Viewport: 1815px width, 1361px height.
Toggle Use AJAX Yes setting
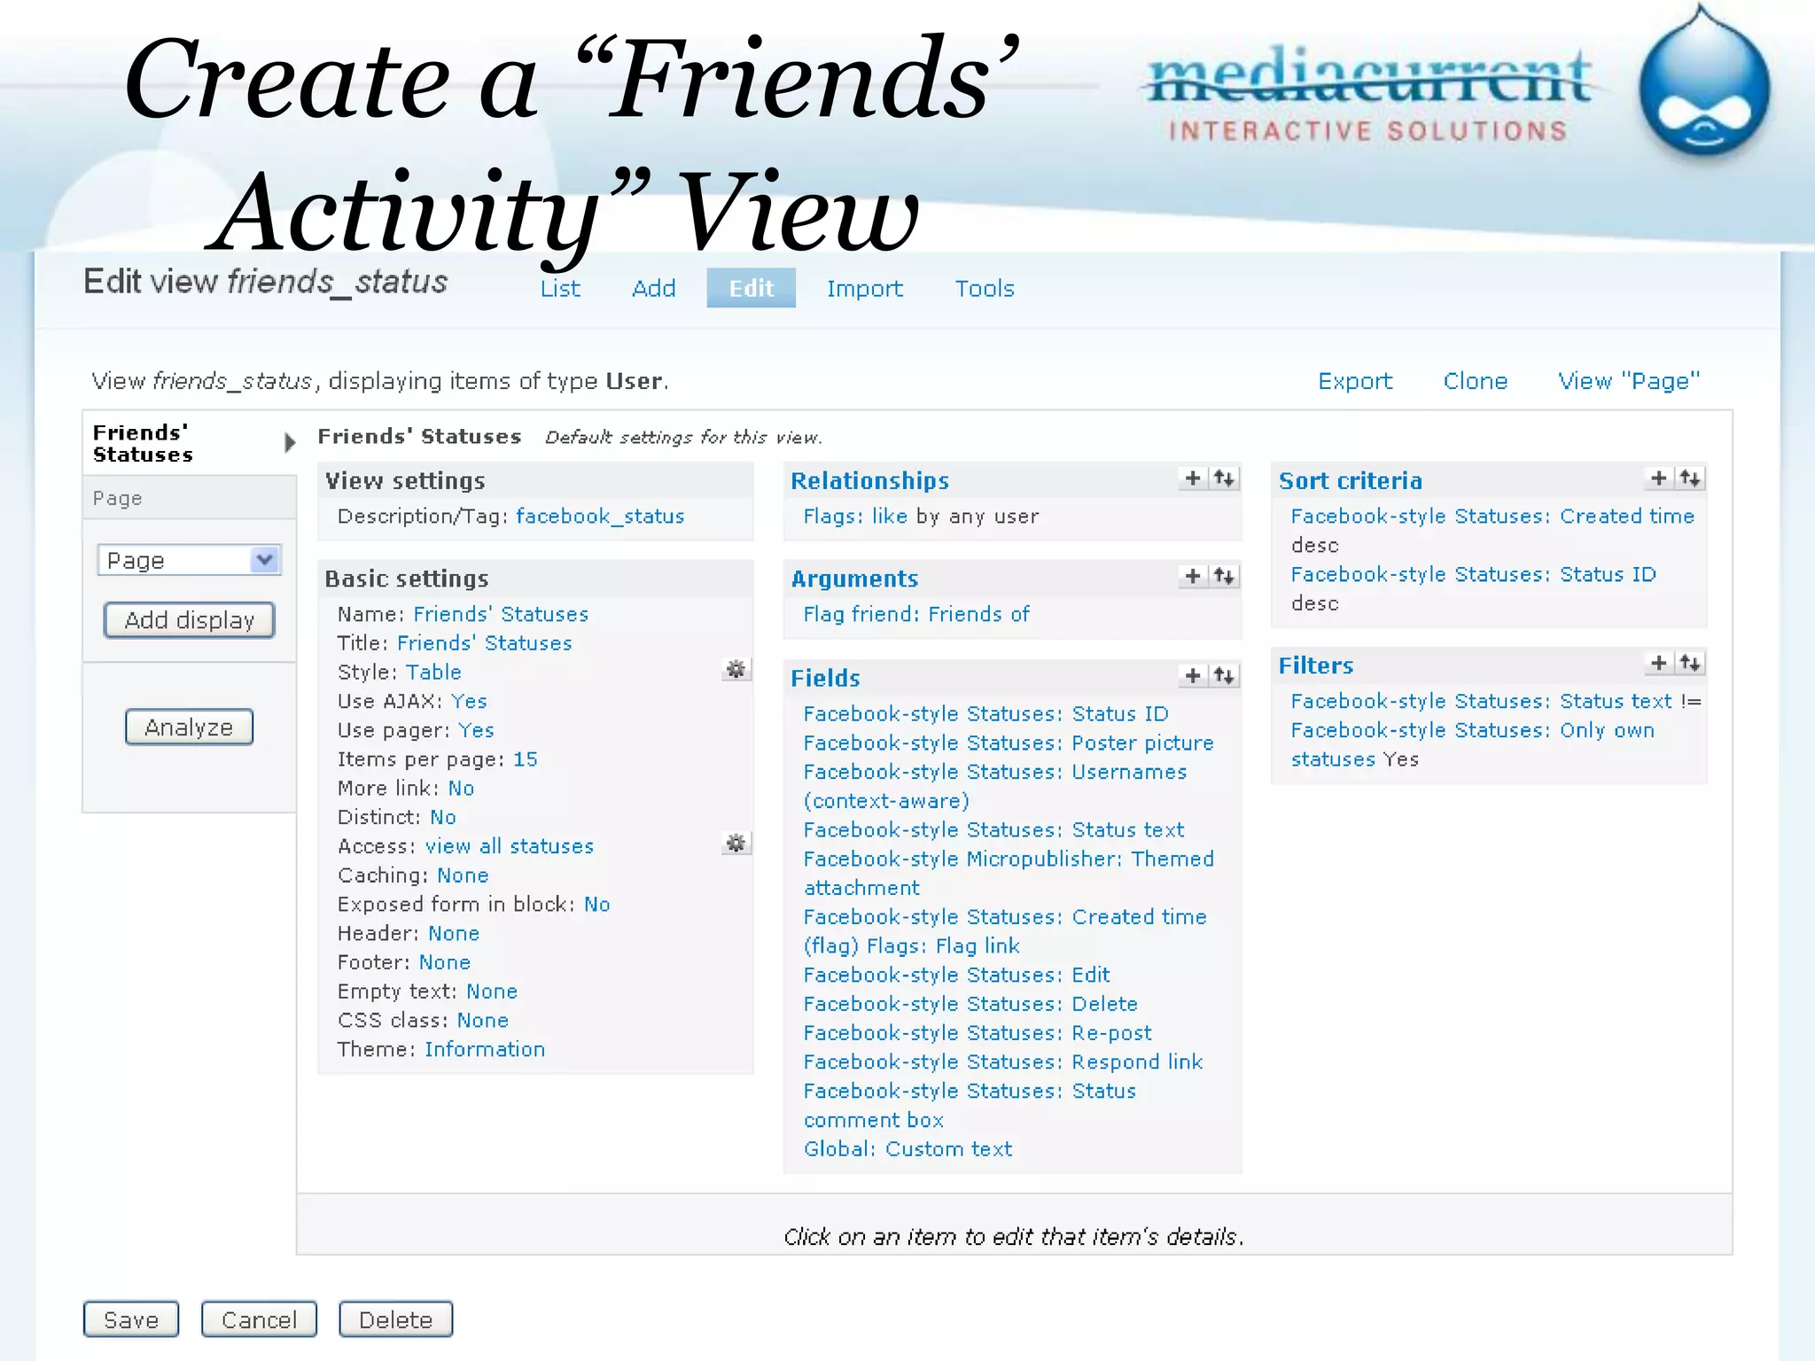pyautogui.click(x=469, y=701)
